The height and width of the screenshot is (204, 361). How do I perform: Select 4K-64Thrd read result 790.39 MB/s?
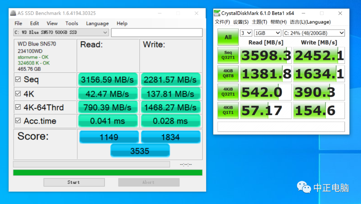click(108, 107)
